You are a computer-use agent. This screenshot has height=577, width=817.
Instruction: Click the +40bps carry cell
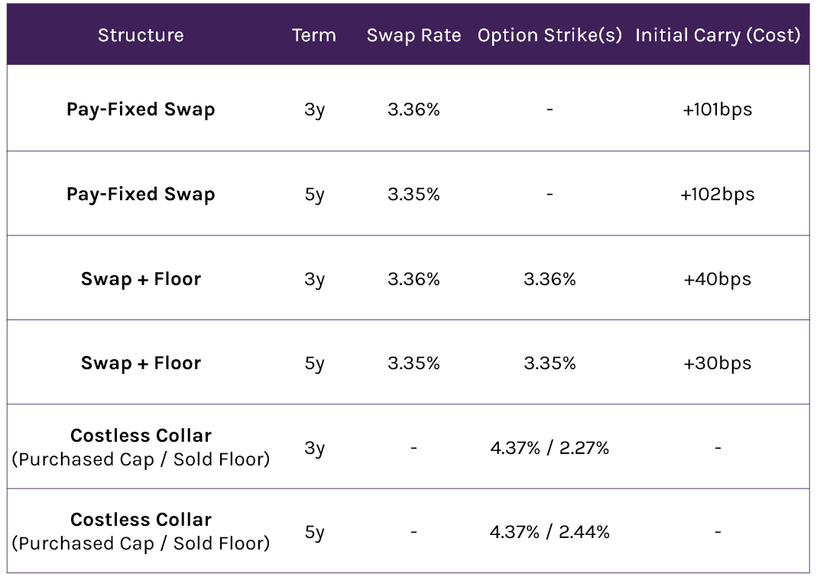718,279
